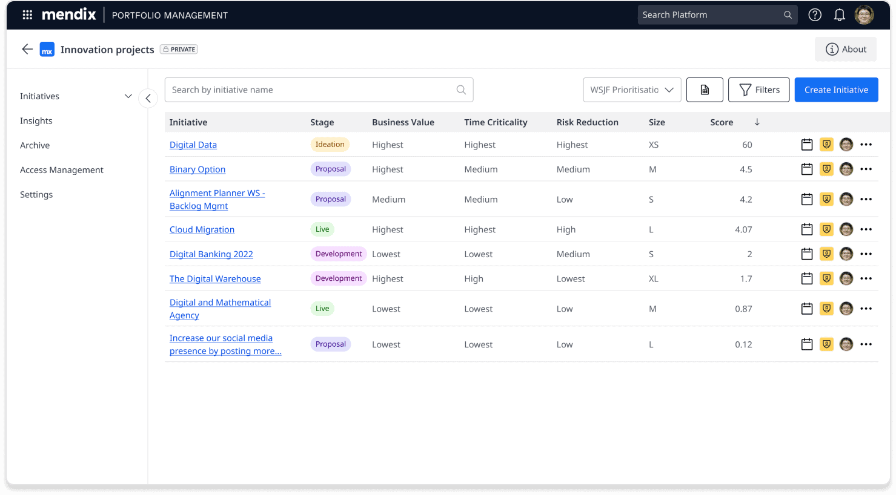Open the Filters button
The image size is (896, 495).
758,90
